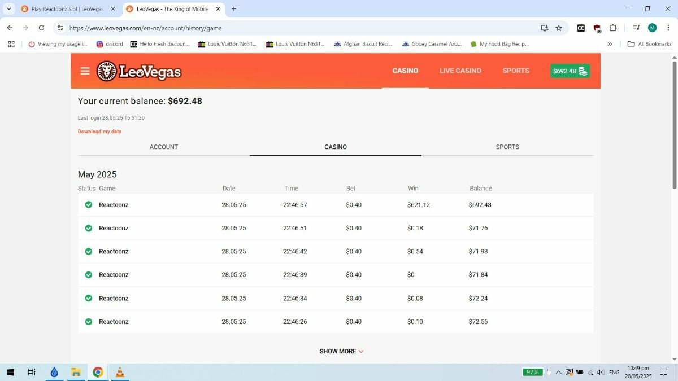The height and width of the screenshot is (381, 678).
Task: Expand the hidden bookmarks overflow chevron
Action: click(610, 44)
